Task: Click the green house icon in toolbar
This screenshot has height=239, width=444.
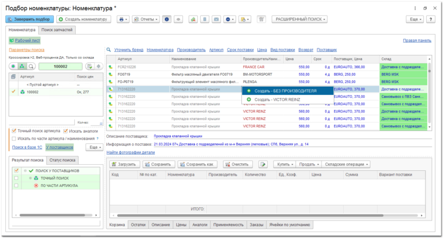Action: coord(193,19)
